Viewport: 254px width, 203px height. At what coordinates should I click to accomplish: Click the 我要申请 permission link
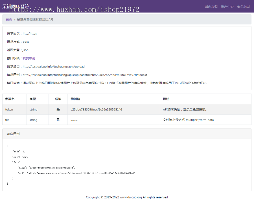click(x=29, y=58)
